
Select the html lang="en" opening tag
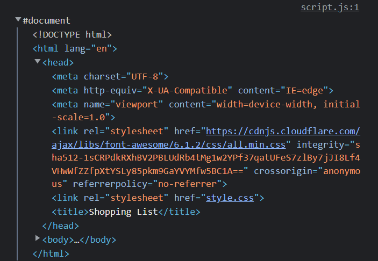75,48
